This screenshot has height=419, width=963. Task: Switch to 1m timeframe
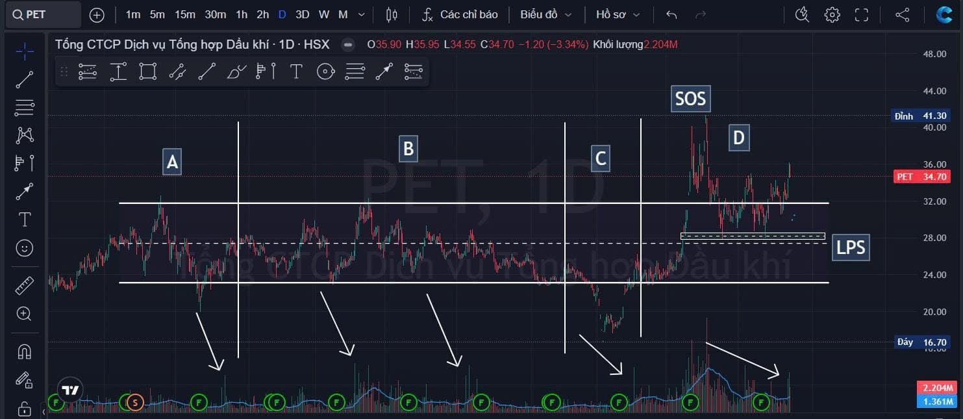click(x=133, y=14)
